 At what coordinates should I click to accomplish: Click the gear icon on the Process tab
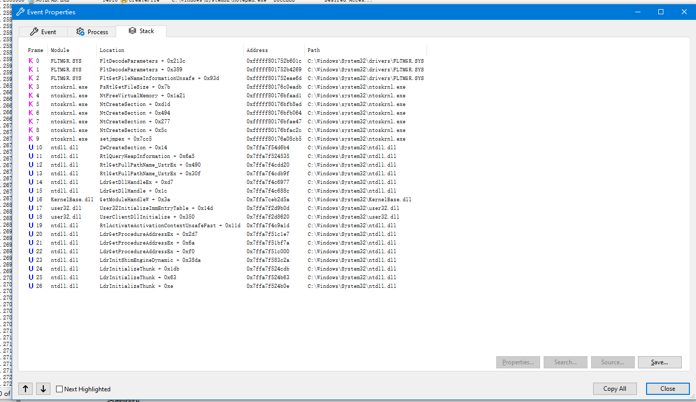pos(81,32)
